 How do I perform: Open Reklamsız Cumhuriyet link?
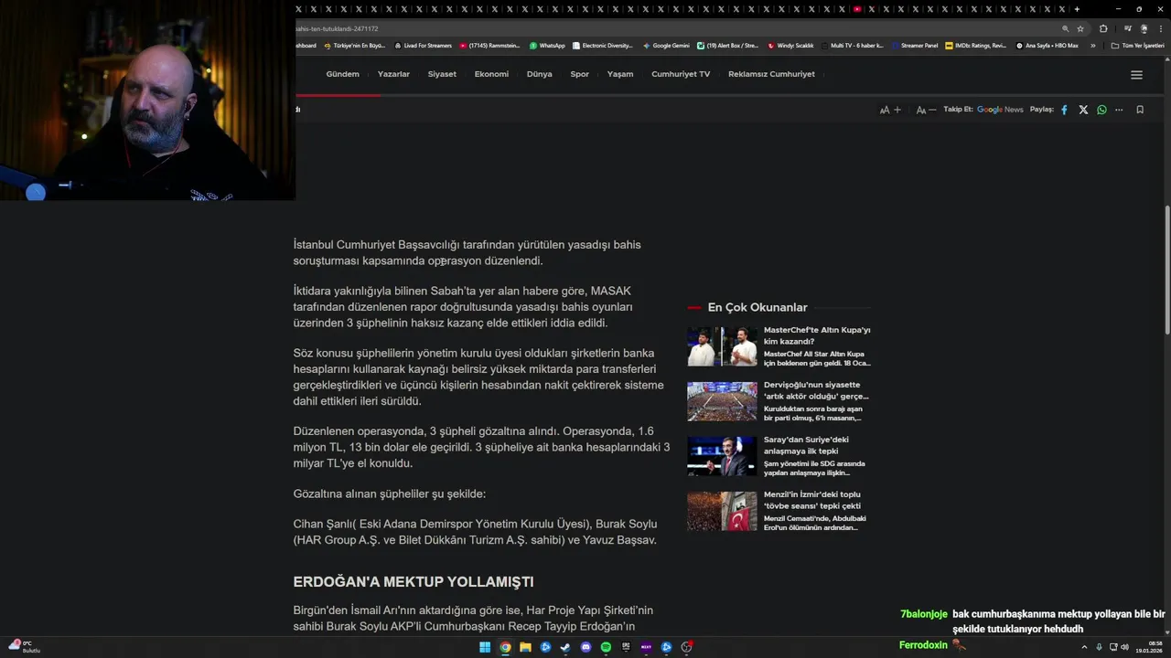[771, 74]
